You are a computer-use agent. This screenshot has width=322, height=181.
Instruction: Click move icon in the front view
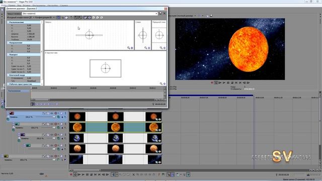point(165,48)
